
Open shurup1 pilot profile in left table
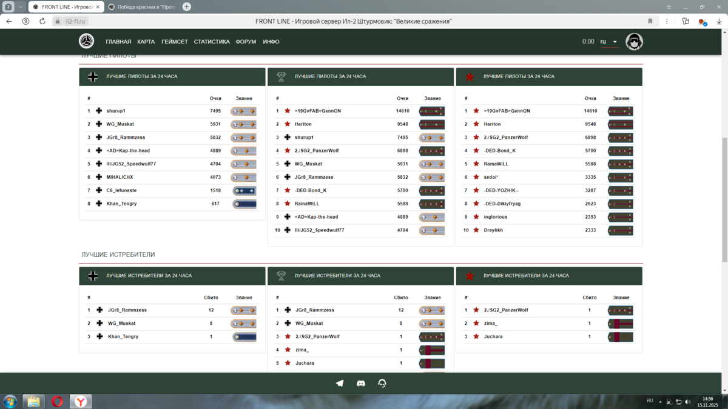pos(116,111)
